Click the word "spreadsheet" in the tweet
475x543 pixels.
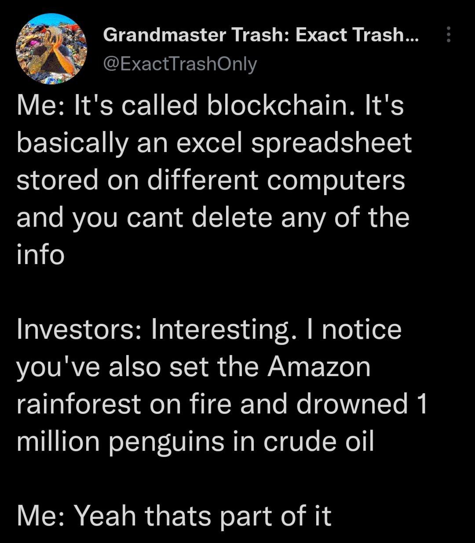(x=331, y=143)
